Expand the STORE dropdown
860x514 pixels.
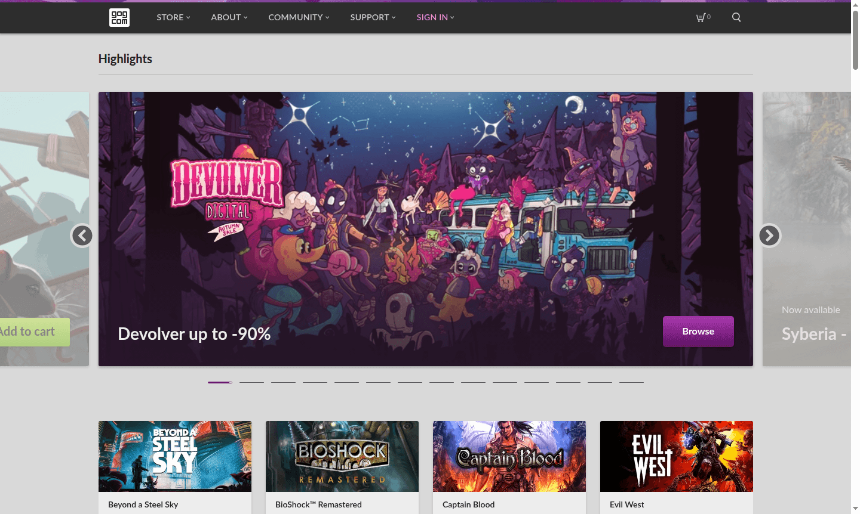pyautogui.click(x=173, y=17)
